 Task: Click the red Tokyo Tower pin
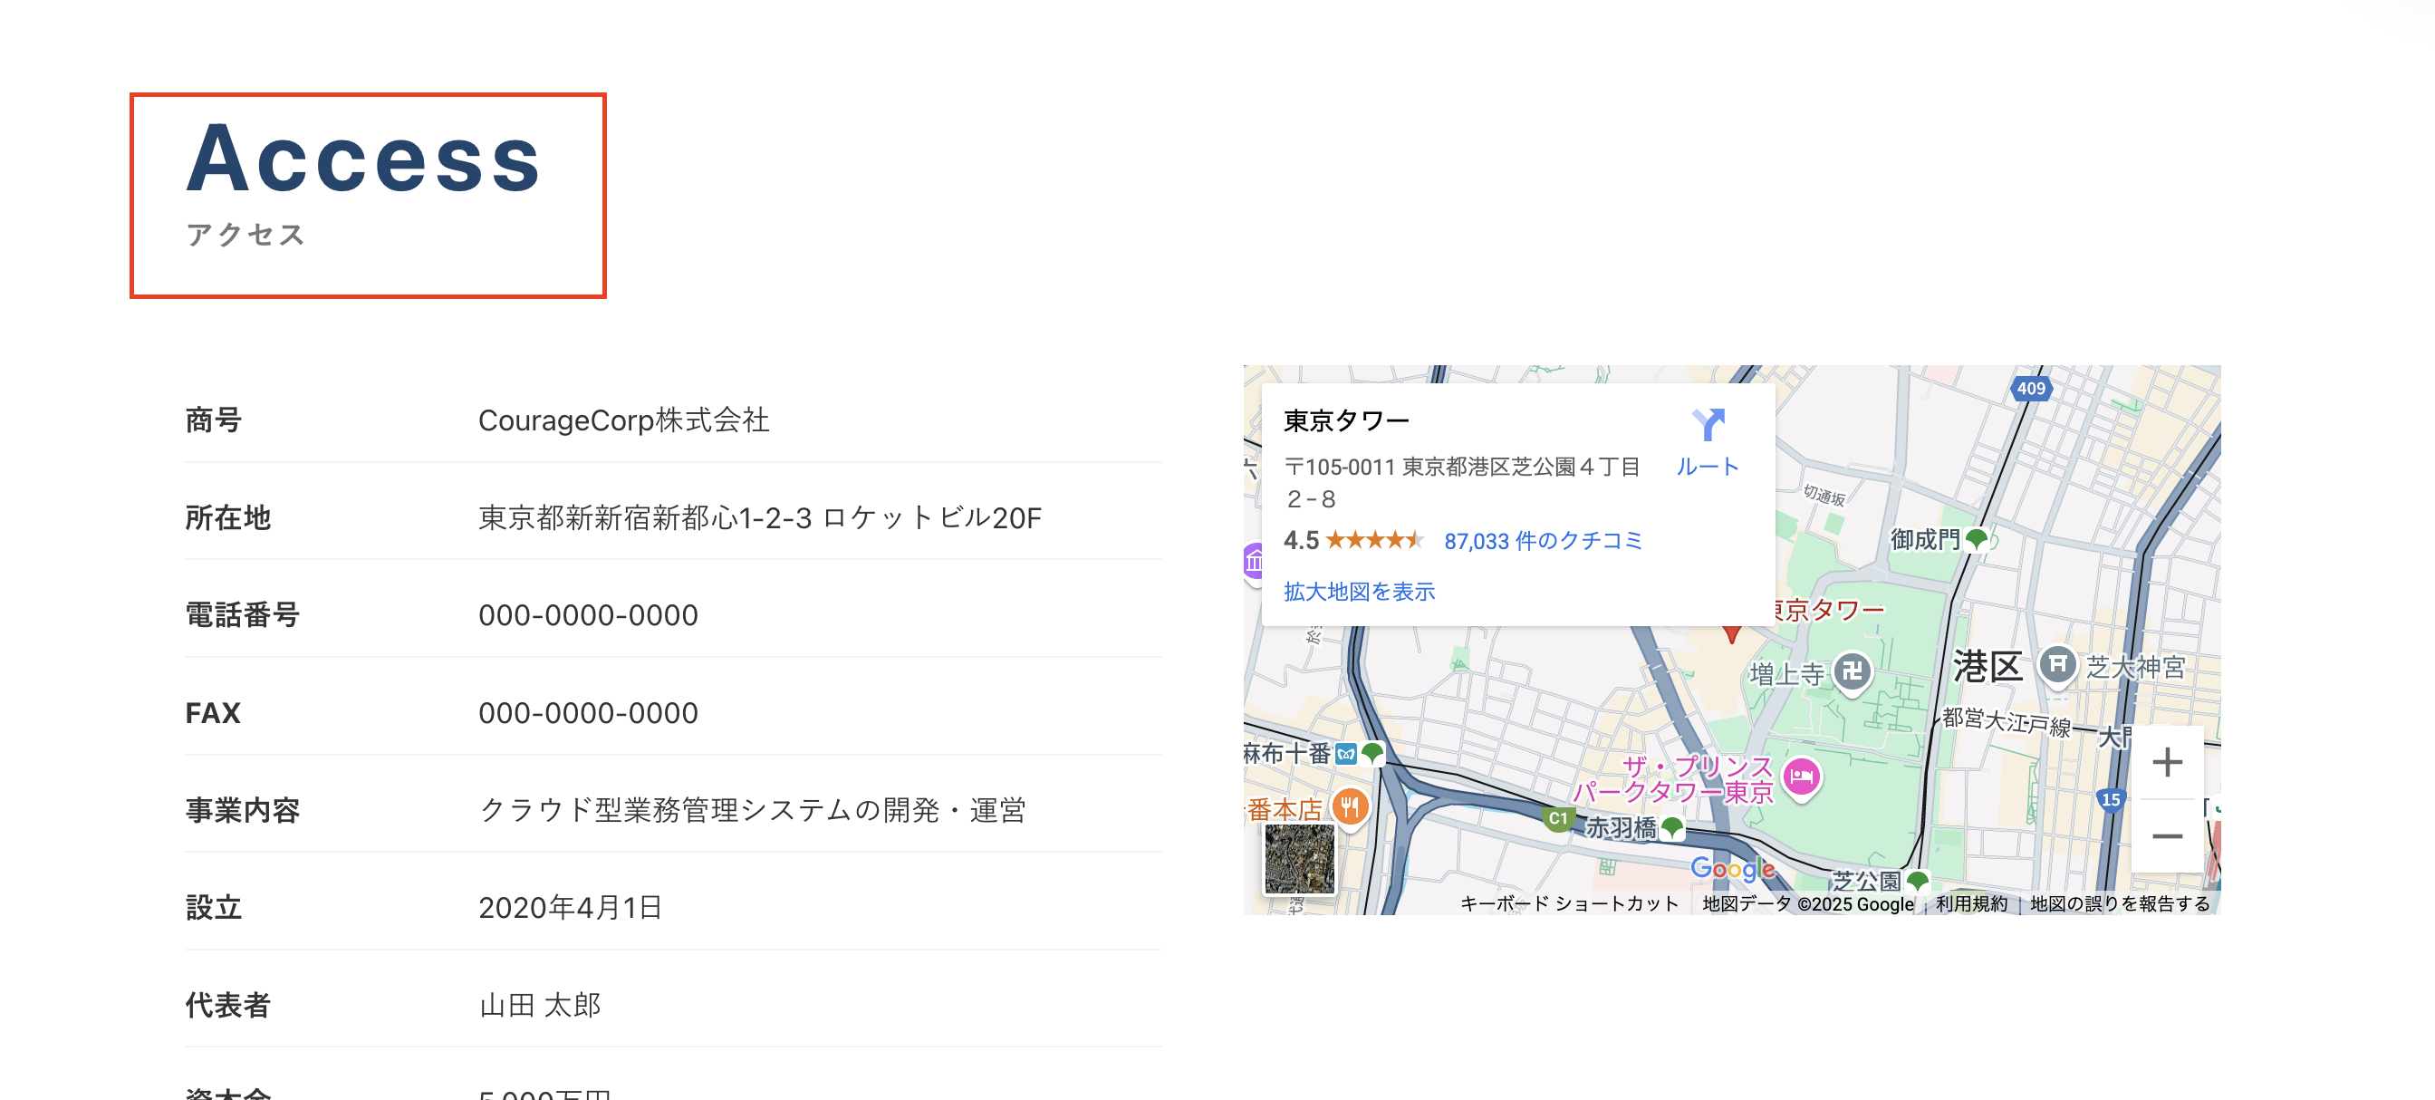click(x=1731, y=633)
